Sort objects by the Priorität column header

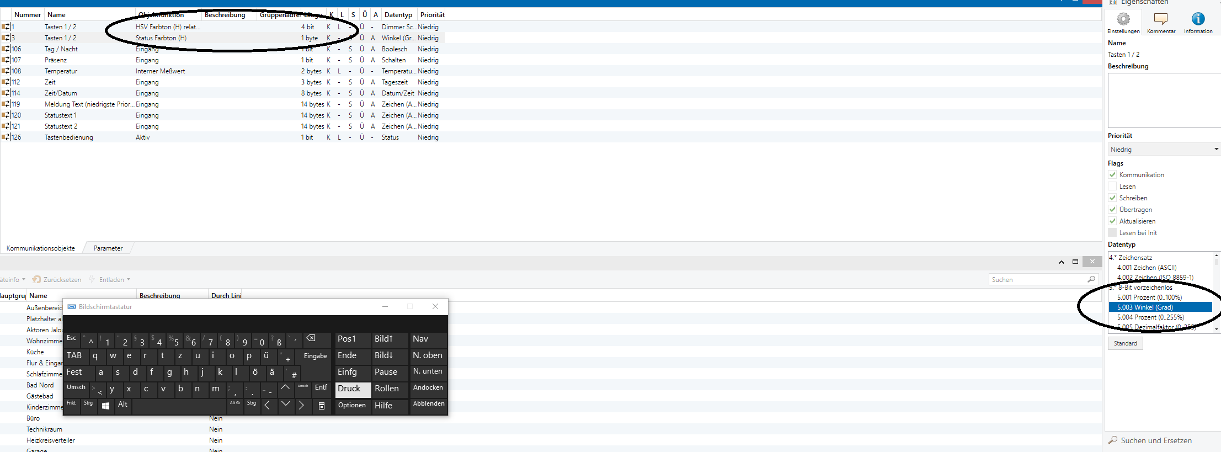(x=432, y=15)
